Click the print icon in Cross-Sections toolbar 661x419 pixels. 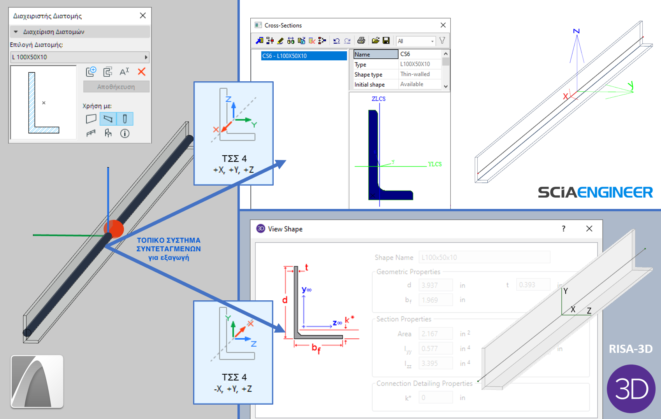361,40
